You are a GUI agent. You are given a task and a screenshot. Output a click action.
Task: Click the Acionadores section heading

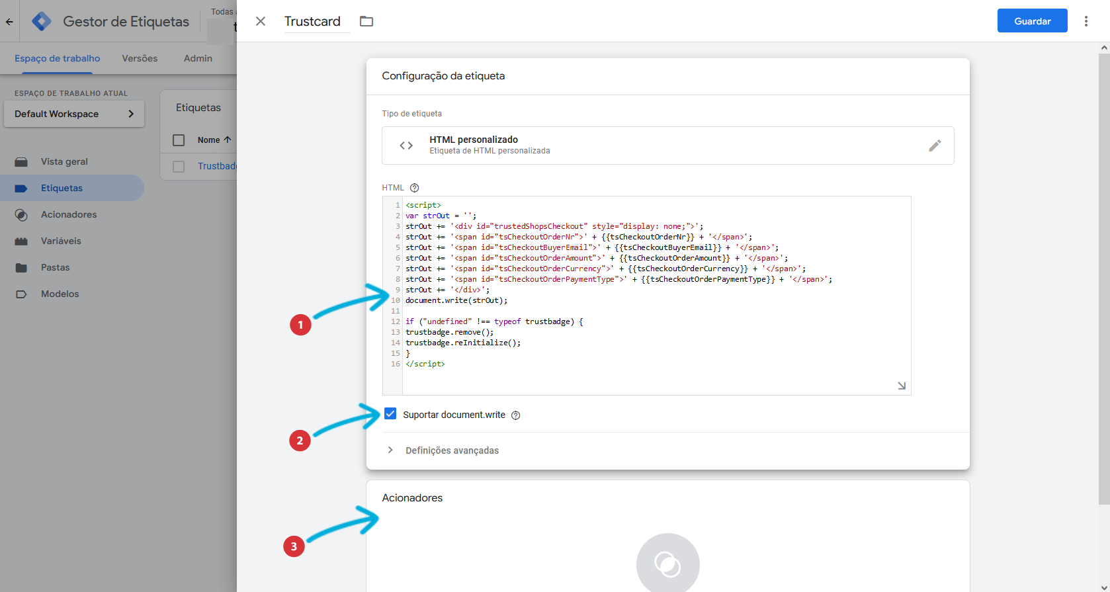[x=412, y=498]
